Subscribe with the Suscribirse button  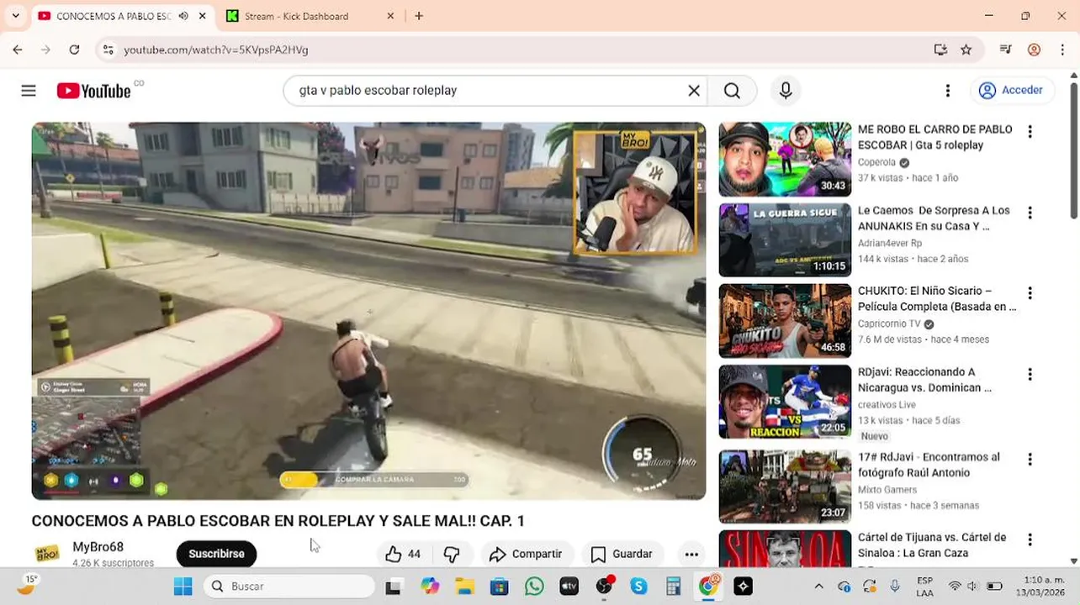click(x=216, y=554)
